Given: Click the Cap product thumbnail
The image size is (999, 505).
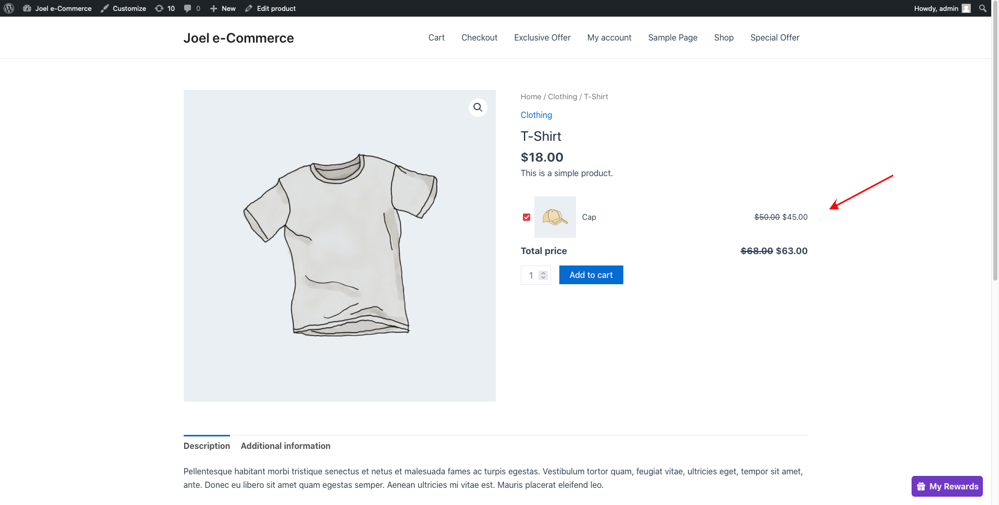Looking at the screenshot, I should (555, 217).
